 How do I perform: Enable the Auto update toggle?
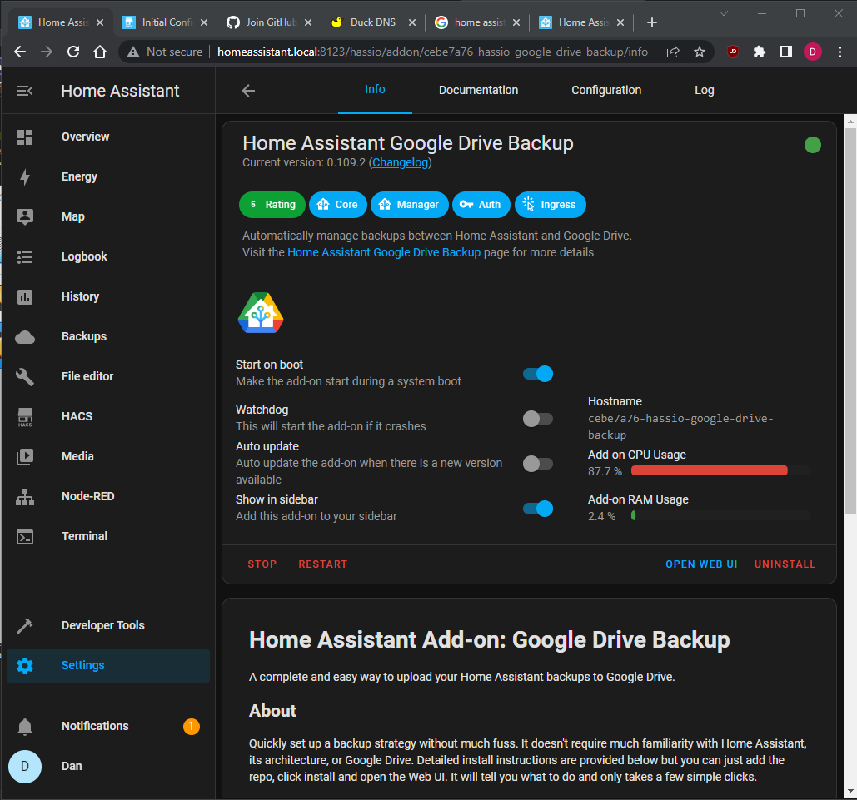click(x=538, y=464)
